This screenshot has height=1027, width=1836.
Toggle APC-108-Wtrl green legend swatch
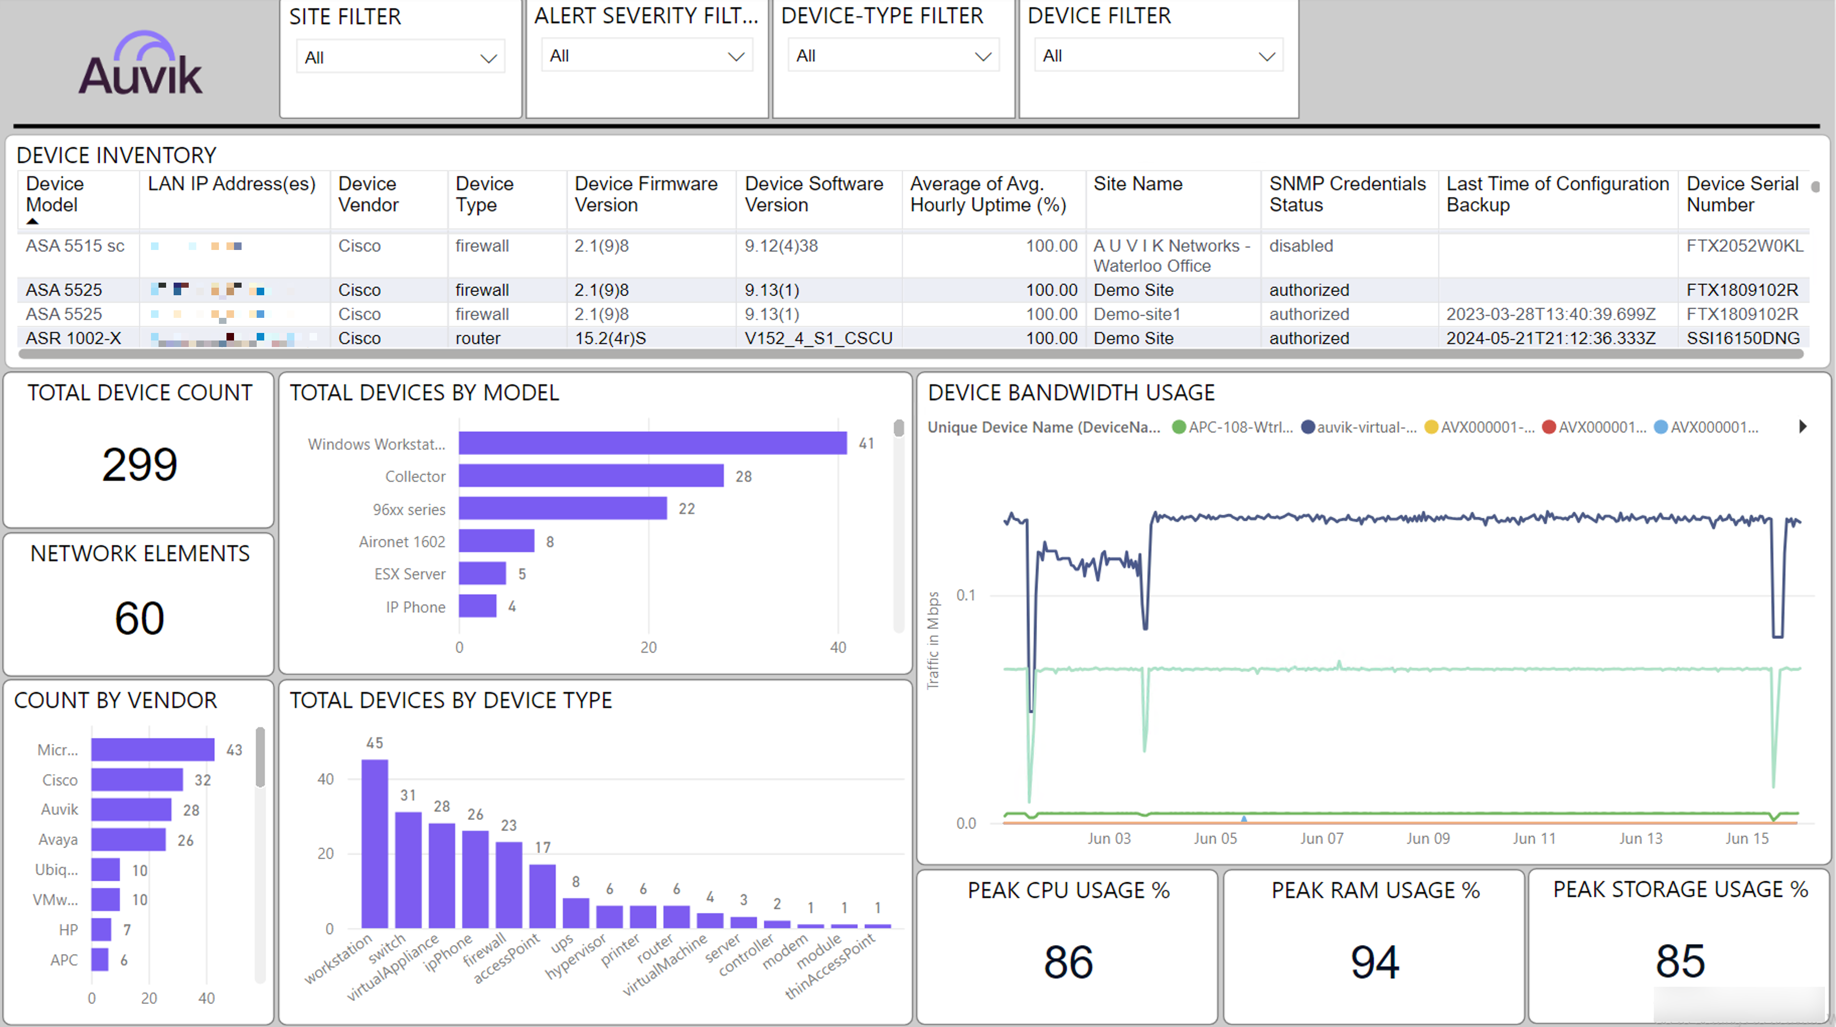pos(1179,427)
